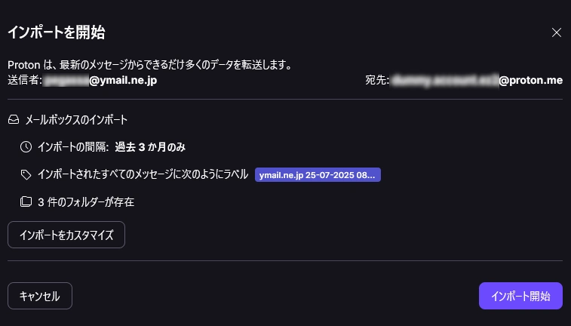571x326 pixels.
Task: Click the folders icon beside 3 件のフォルダー
Action: coord(26,201)
